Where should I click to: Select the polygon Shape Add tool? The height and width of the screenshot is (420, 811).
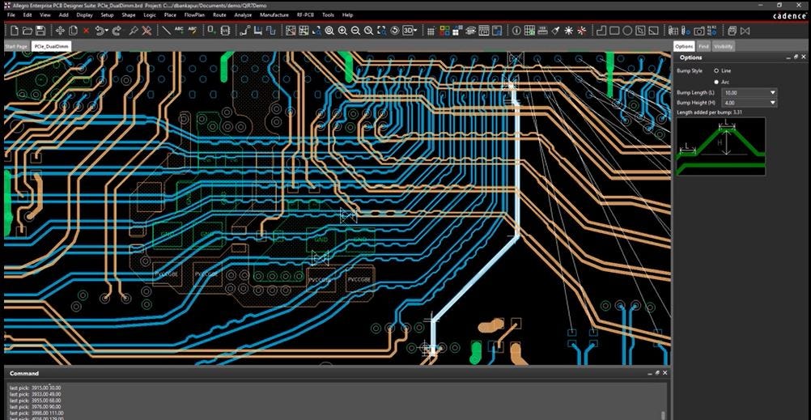pos(601,31)
